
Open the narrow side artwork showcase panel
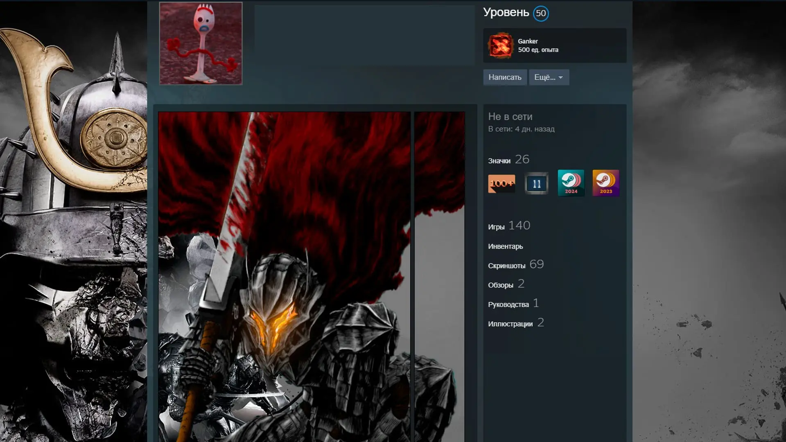pyautogui.click(x=439, y=277)
